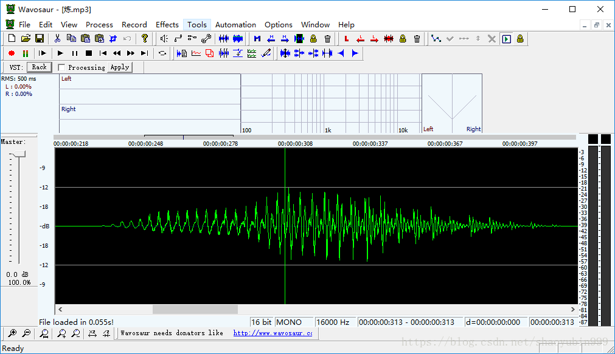Toggle the yellow padlock for loop points
Viewport: 615px width, 354px height.
click(403, 39)
